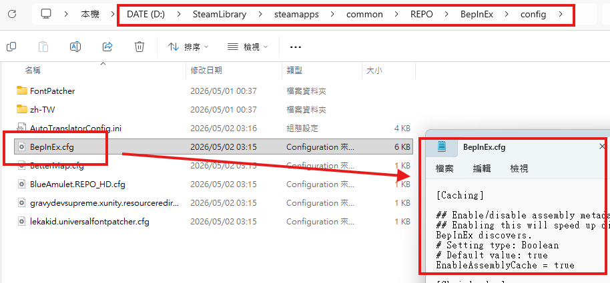Click the Paste clipboard icon in the toolbar
The height and width of the screenshot is (283, 610).
click(43, 47)
